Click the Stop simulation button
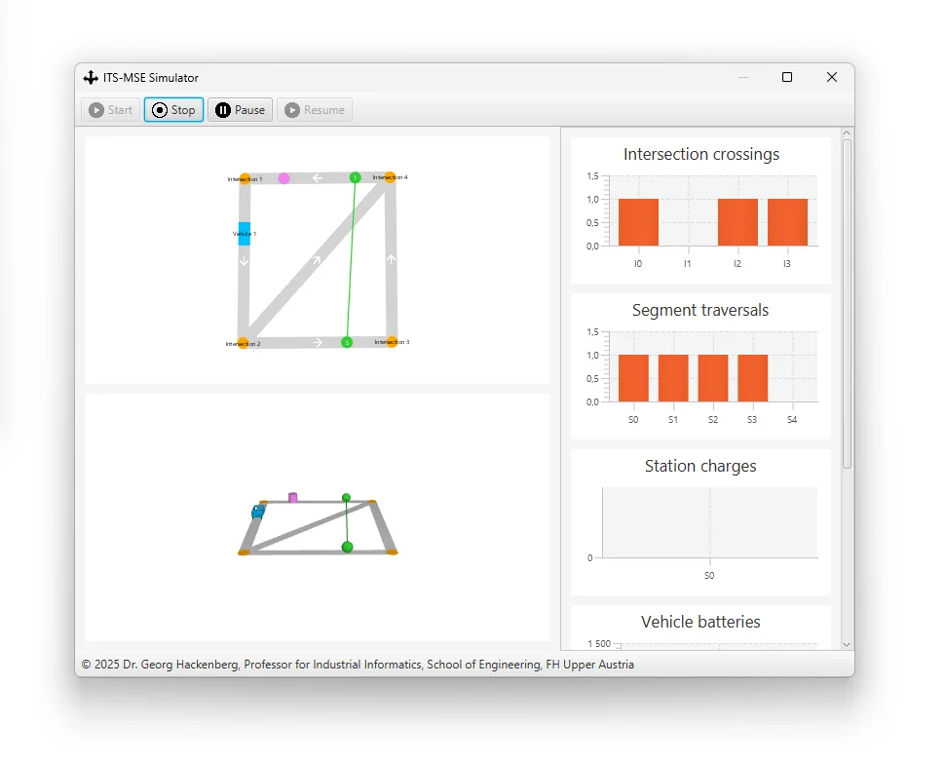The height and width of the screenshot is (762, 945). [x=173, y=110]
